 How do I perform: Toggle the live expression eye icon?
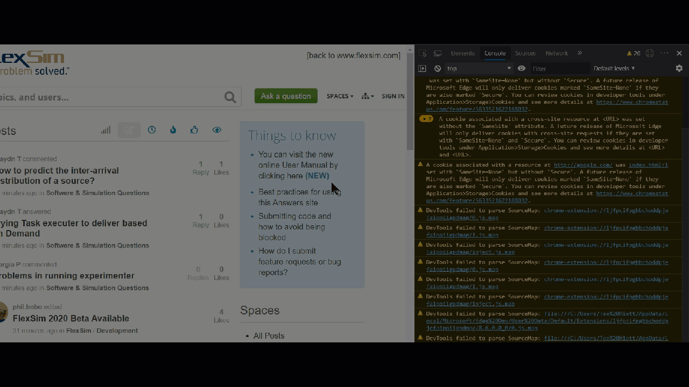[x=522, y=68]
